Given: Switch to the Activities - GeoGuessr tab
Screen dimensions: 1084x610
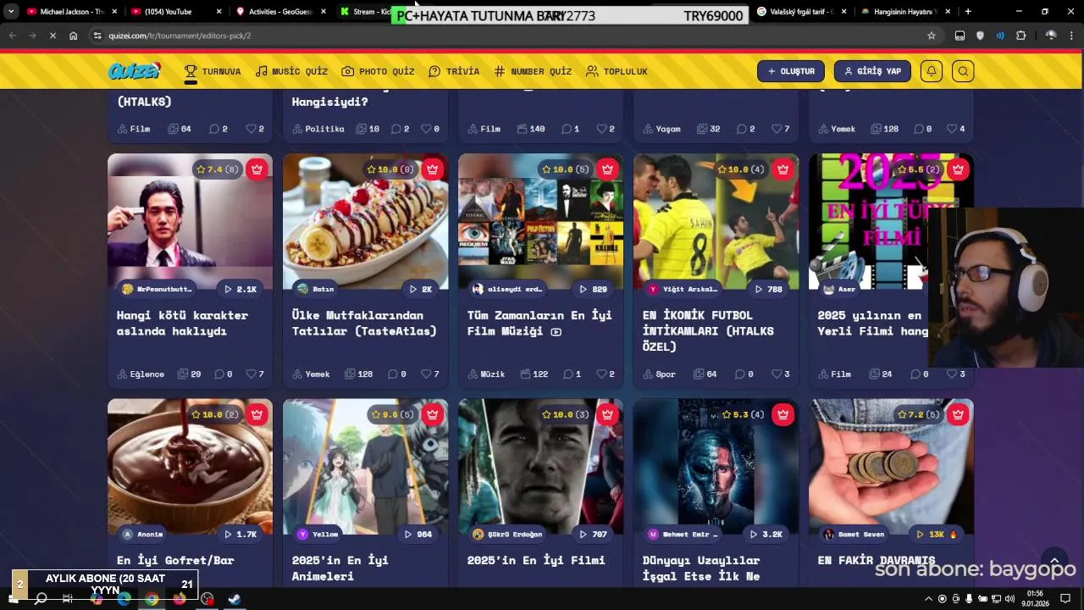Looking at the screenshot, I should (x=279, y=12).
